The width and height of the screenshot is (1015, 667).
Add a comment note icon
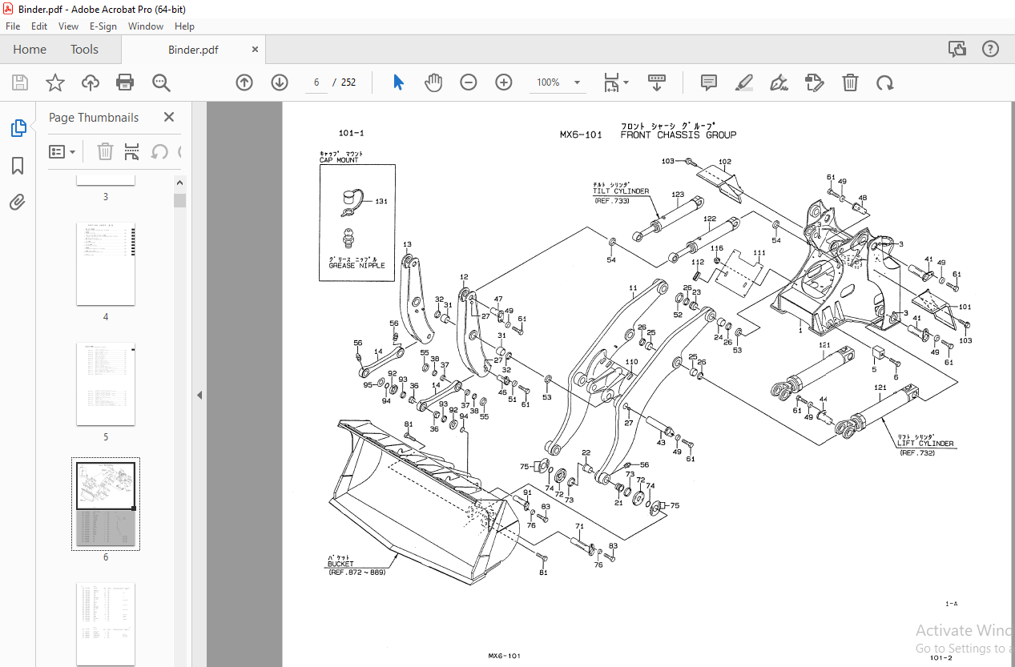[x=708, y=82]
